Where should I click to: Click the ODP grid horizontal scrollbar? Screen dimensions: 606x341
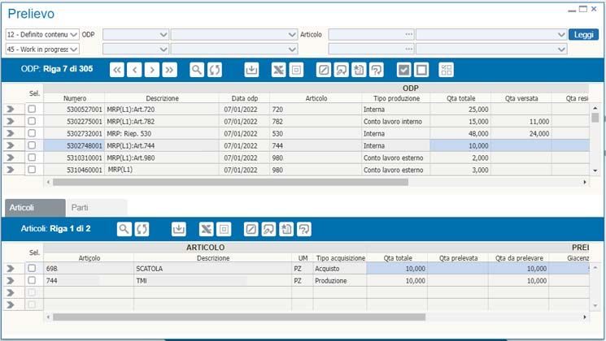pyautogui.click(x=244, y=183)
